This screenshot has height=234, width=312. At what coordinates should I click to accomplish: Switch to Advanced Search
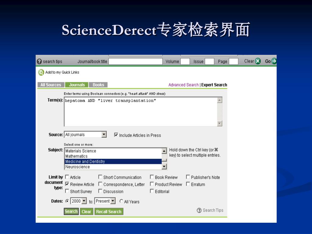pos(183,85)
